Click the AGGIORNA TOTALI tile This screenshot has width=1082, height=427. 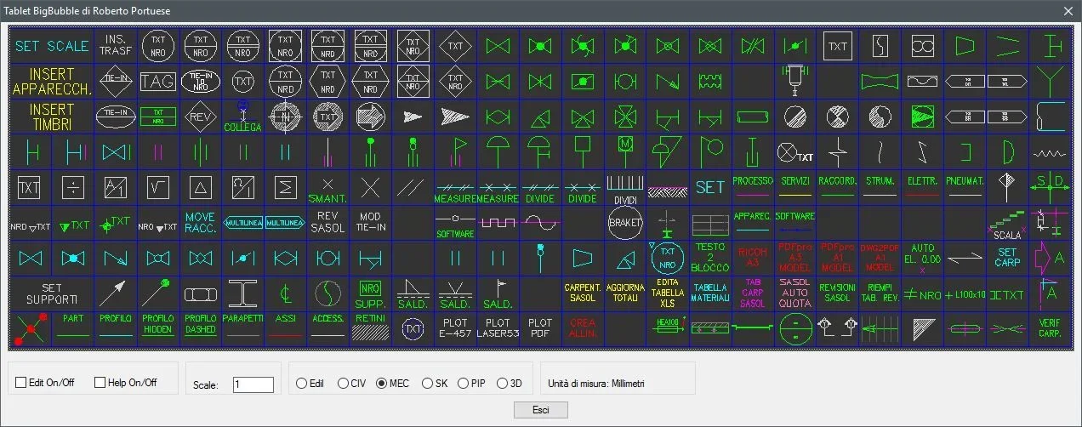[x=625, y=293]
